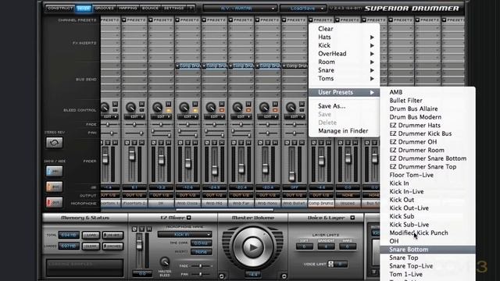Click the bleed knob on Amb Mid channel
The image size is (500, 281).
211,108
